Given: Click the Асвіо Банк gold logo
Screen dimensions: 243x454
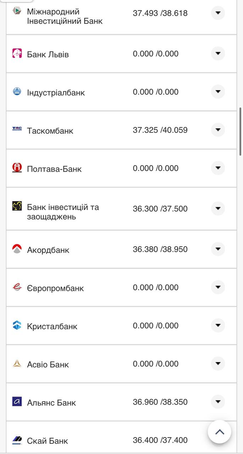Looking at the screenshot, I should coord(17,364).
